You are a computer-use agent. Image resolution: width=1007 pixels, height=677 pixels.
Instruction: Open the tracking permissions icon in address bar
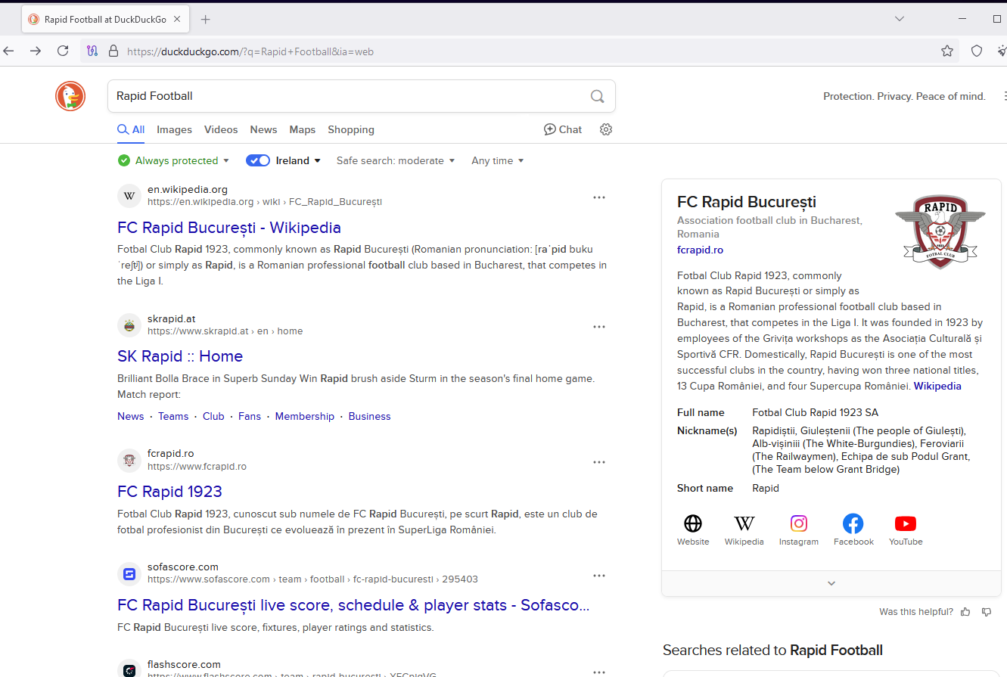[92, 51]
